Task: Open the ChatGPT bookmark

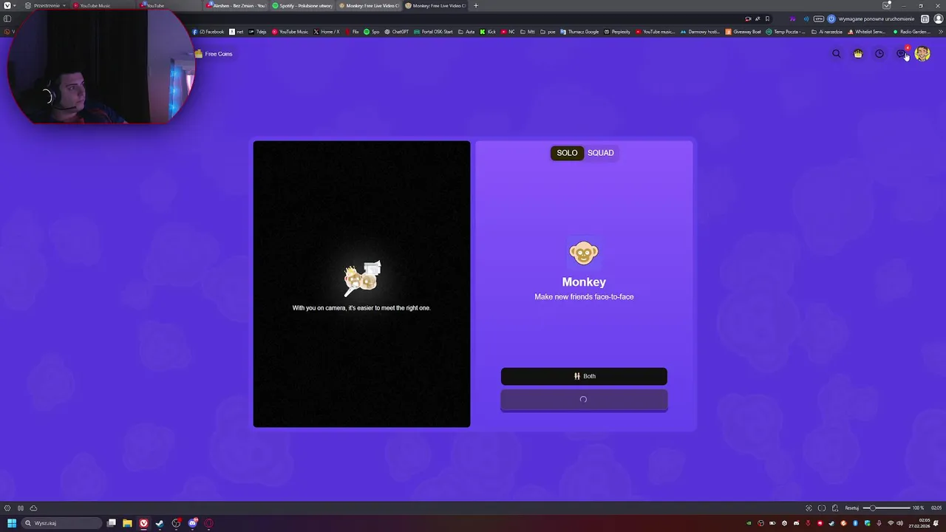Action: pyautogui.click(x=397, y=32)
